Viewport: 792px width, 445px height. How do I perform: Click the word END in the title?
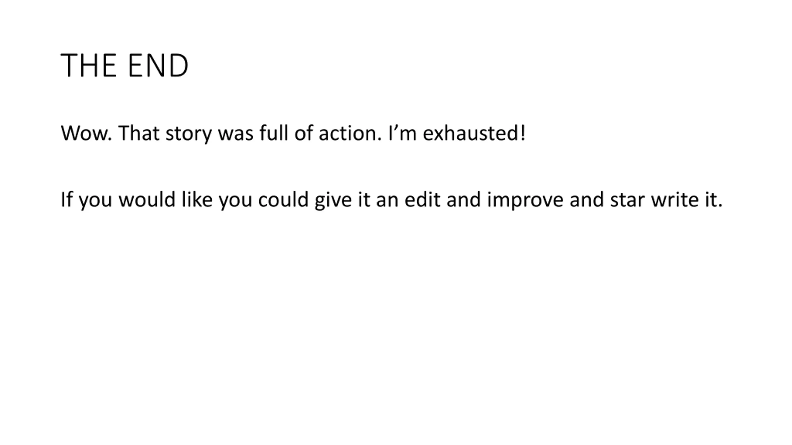point(158,66)
